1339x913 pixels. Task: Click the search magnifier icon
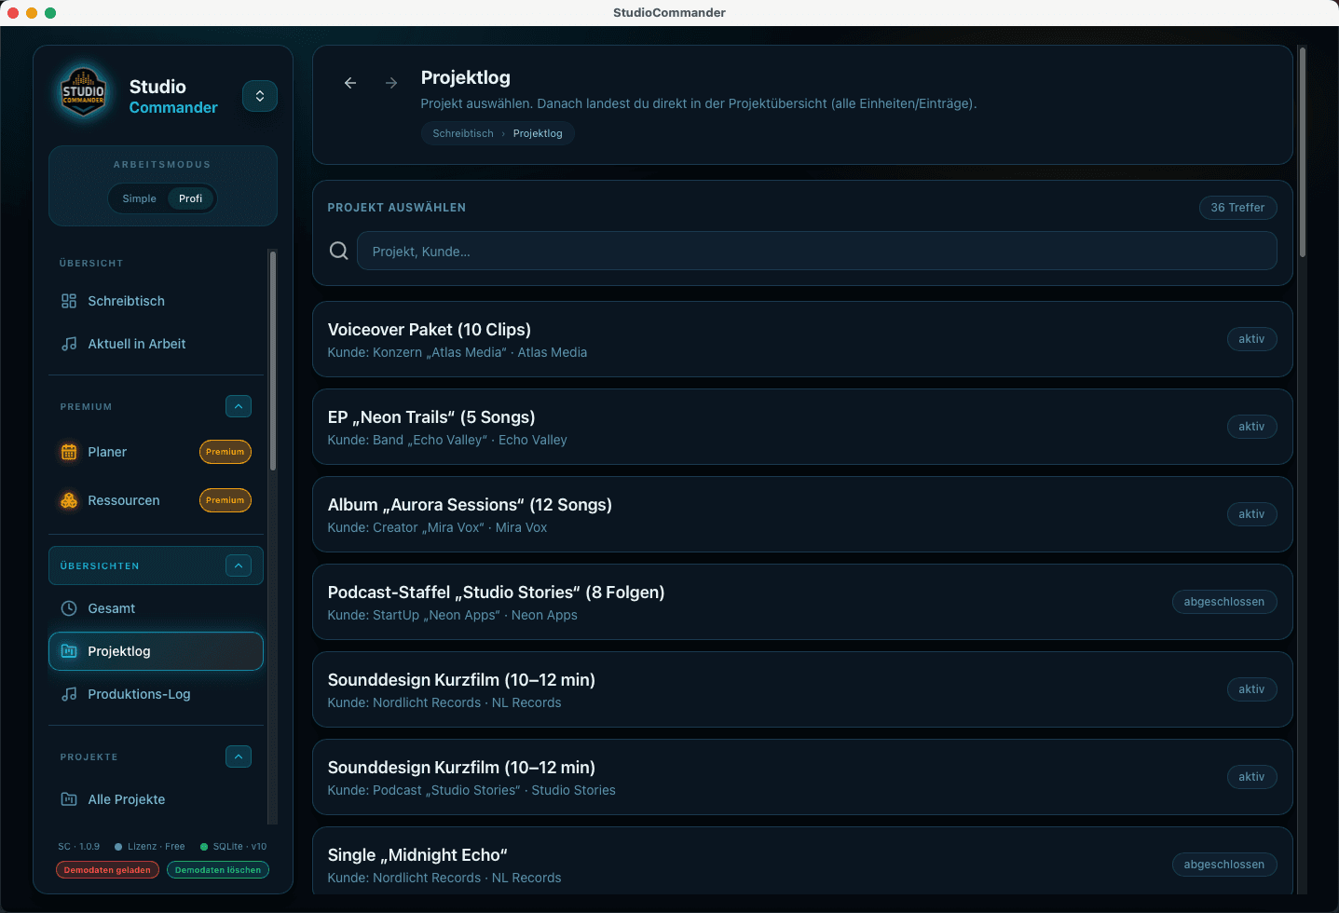click(338, 251)
